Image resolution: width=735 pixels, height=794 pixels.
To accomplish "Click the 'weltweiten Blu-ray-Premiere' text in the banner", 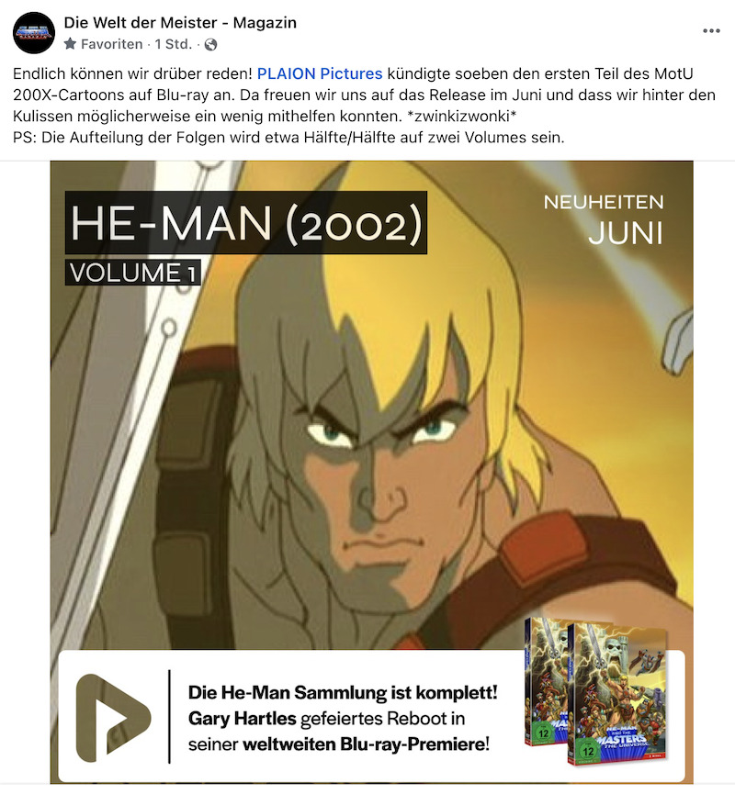I will tap(364, 744).
